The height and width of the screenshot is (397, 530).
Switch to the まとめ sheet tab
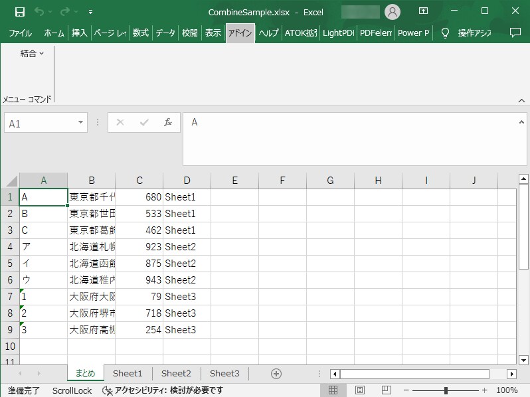click(85, 373)
